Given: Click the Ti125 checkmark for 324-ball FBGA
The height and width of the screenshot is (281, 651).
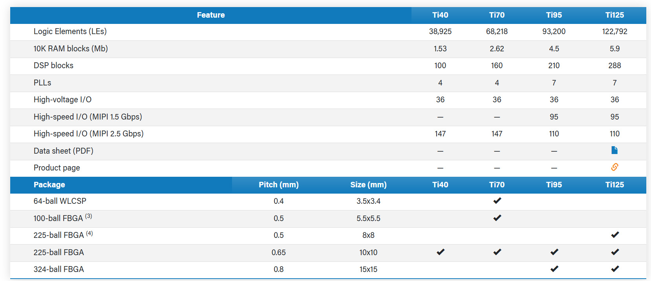Looking at the screenshot, I should [x=615, y=269].
